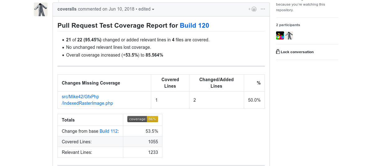Image resolution: width=381 pixels, height=166 pixels.
Task: Open the Build 120 link in heading
Action: 194,25
